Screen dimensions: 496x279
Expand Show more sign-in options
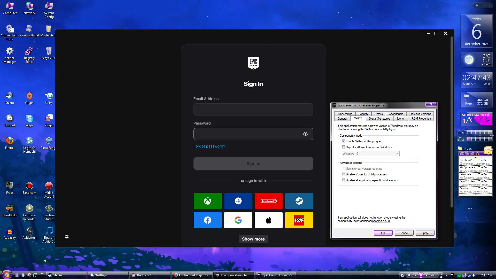click(x=253, y=239)
